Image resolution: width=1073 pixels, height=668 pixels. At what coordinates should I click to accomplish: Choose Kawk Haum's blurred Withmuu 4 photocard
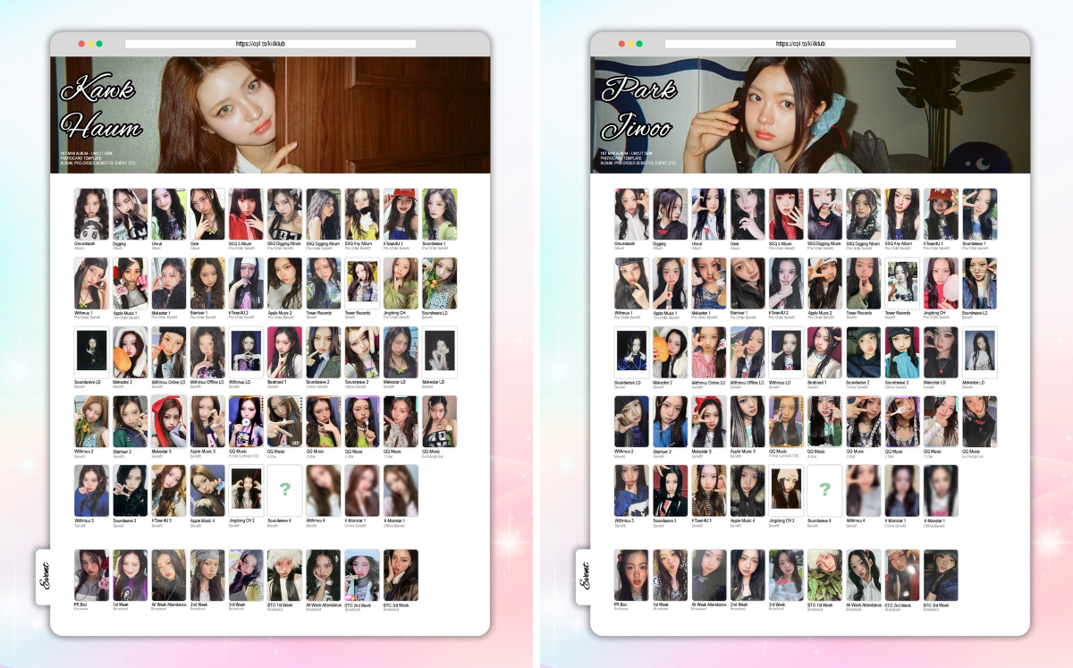[324, 491]
